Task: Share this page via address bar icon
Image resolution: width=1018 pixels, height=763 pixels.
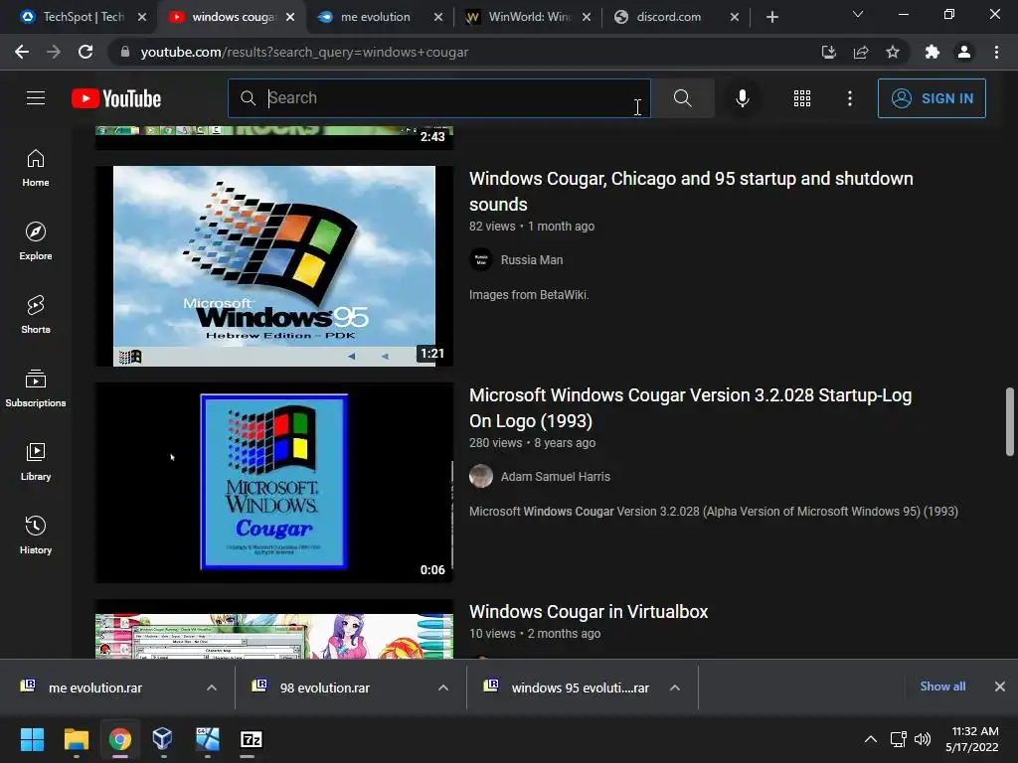Action: [861, 52]
